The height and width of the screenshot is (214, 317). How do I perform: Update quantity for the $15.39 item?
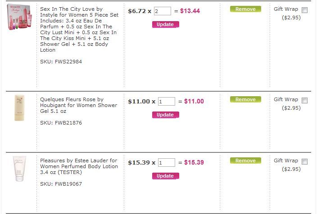166,176
